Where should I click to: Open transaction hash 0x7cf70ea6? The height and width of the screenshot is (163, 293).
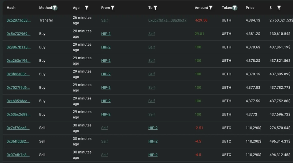pos(18,128)
